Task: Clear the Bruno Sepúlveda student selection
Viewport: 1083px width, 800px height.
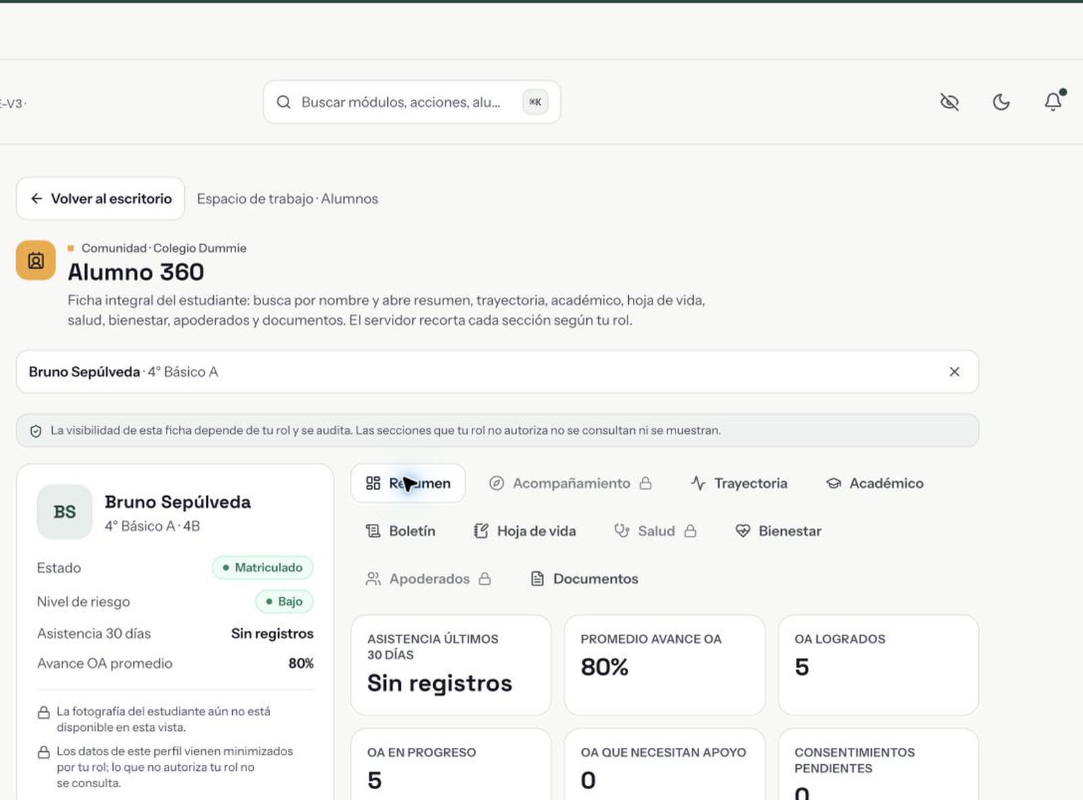Action: coord(954,372)
